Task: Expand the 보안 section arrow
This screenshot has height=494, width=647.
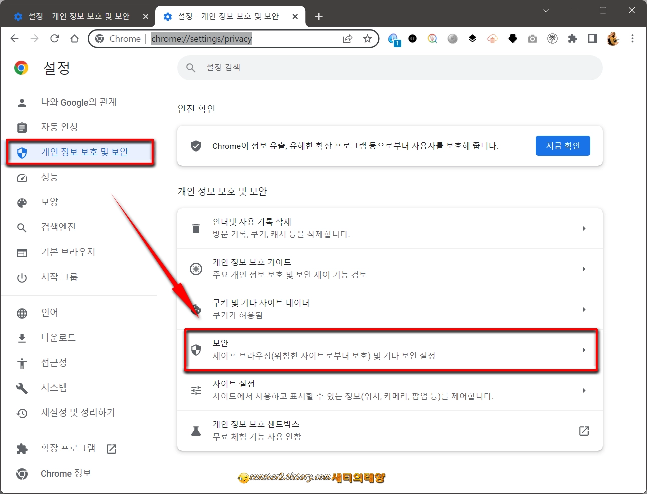Action: (584, 350)
